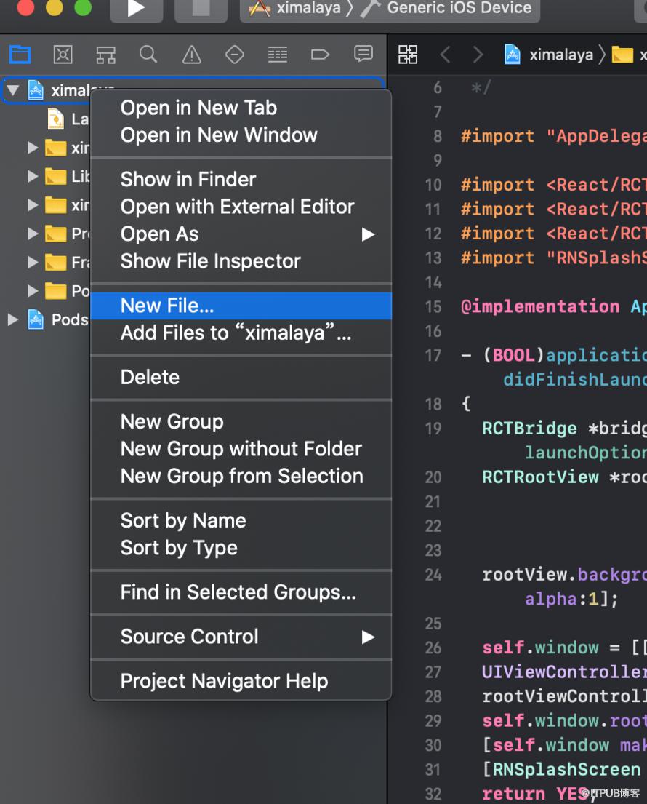Go back in editor history
This screenshot has height=804, width=647.
point(445,54)
